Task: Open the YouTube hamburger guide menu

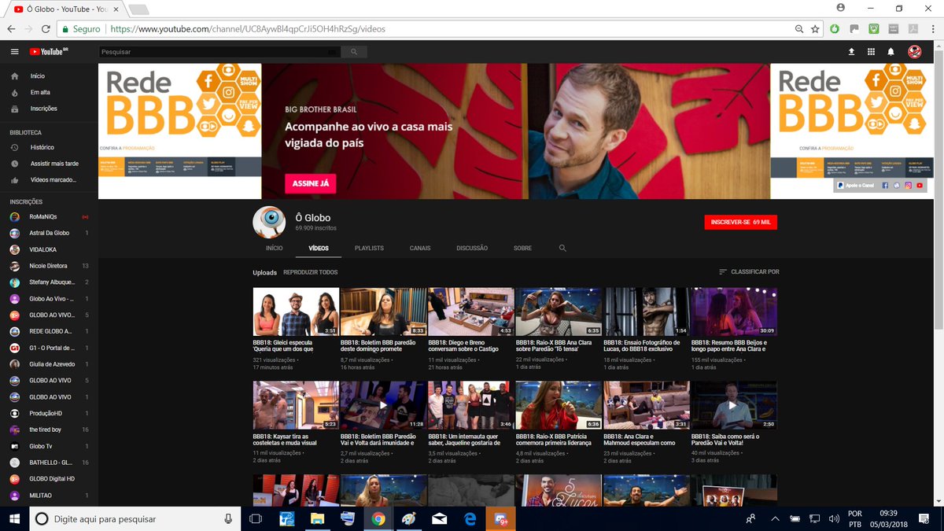Action: tap(14, 52)
